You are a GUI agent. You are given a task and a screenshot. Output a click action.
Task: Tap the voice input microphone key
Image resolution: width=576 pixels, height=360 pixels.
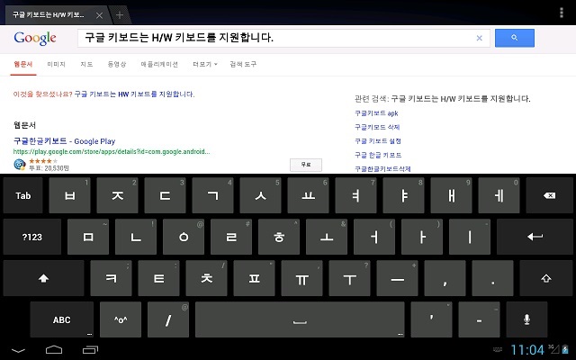[526, 319]
